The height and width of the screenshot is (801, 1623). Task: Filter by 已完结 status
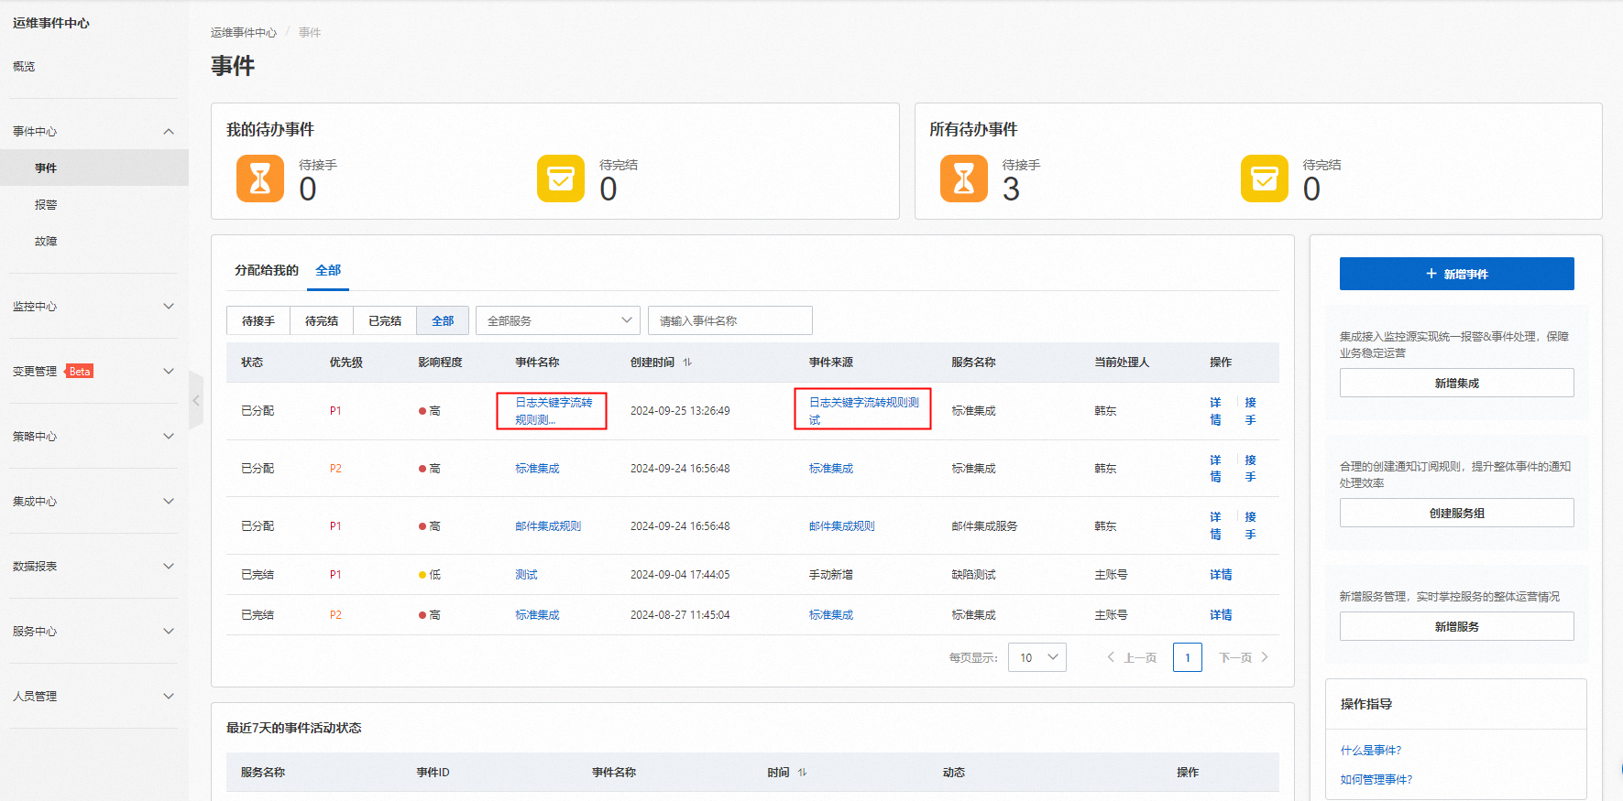coord(385,320)
